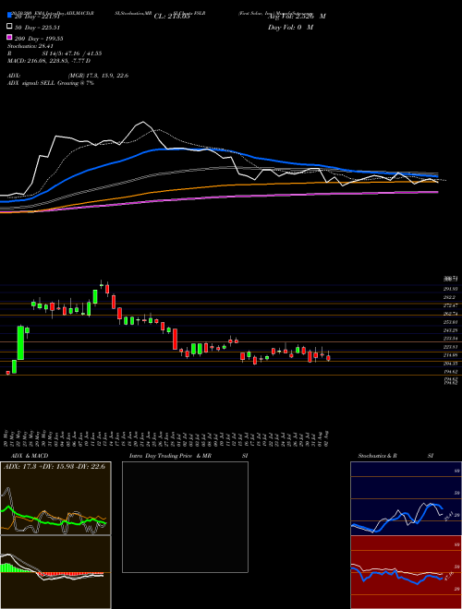The image size is (462, 609).
Task: Click the 'Intra Day Trading Price & MR' title
Action: [170, 456]
